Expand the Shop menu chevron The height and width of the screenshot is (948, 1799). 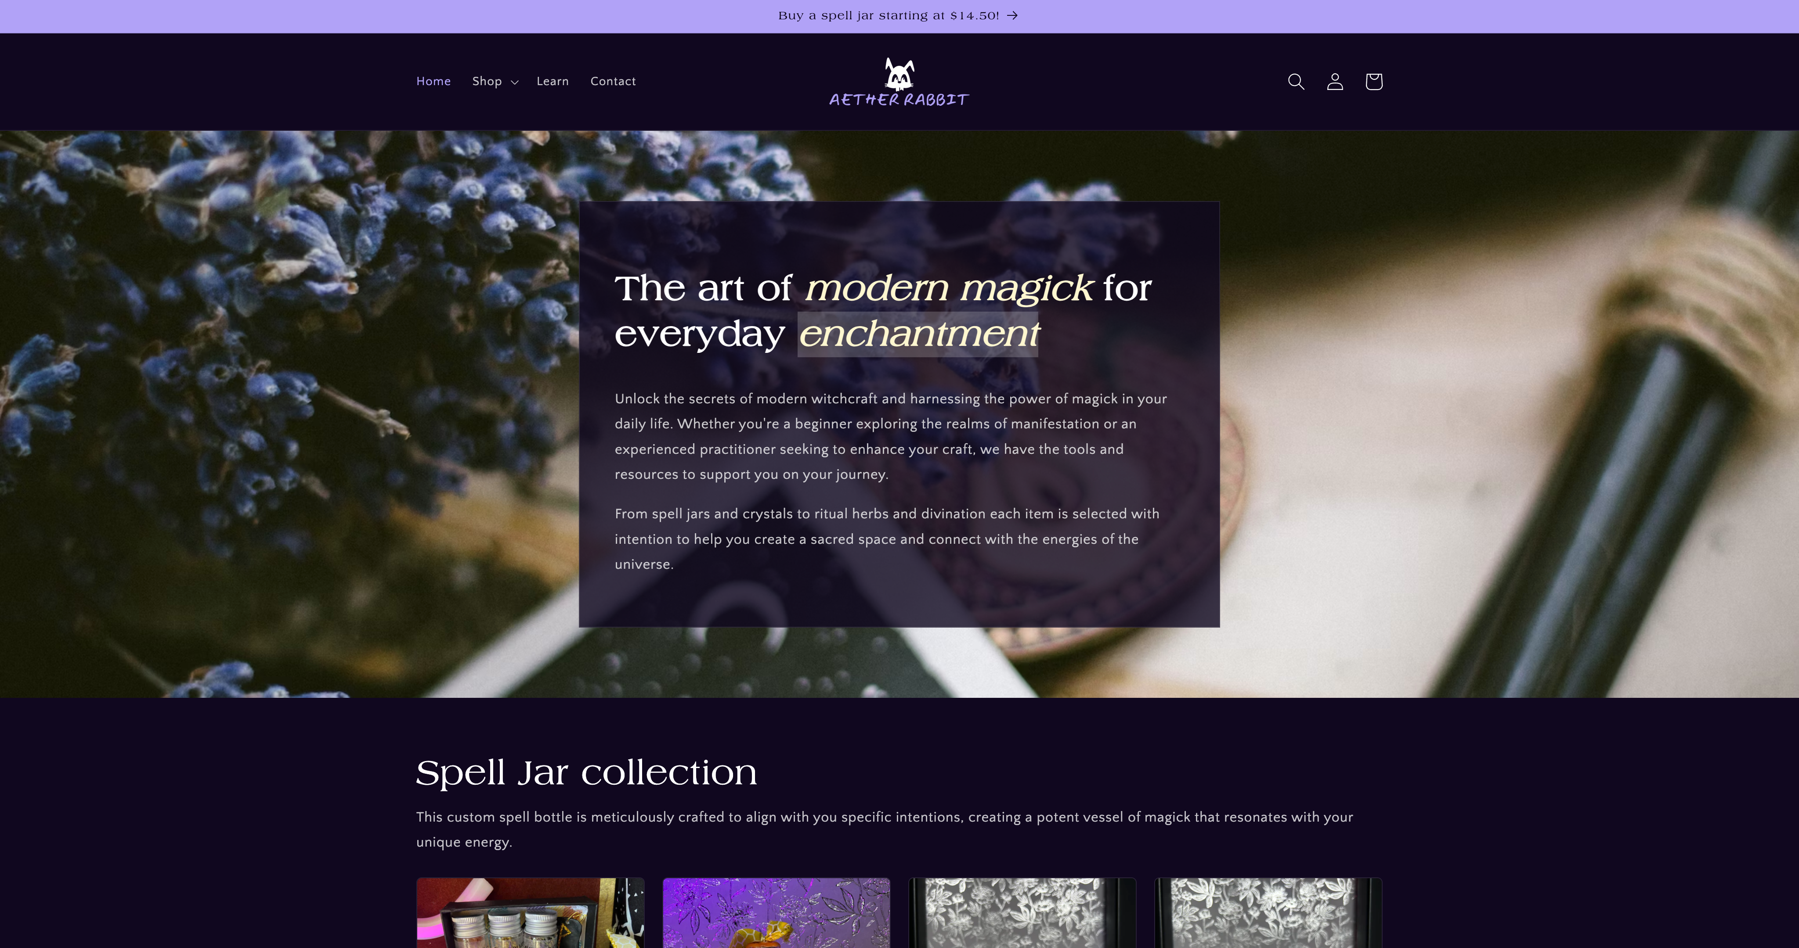pyautogui.click(x=515, y=83)
